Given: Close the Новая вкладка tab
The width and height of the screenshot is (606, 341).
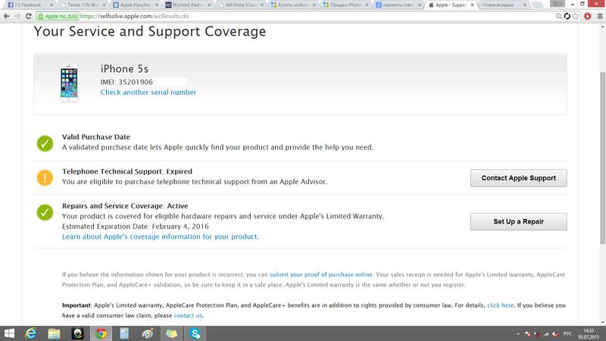Looking at the screenshot, I should pyautogui.click(x=524, y=5).
